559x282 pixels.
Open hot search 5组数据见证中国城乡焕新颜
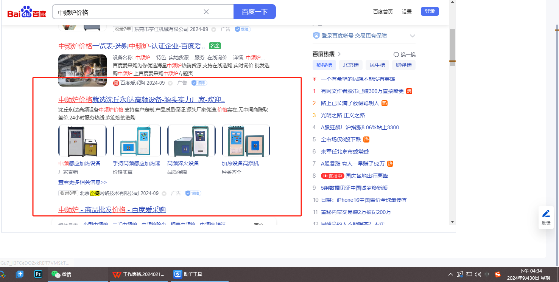tap(354, 188)
